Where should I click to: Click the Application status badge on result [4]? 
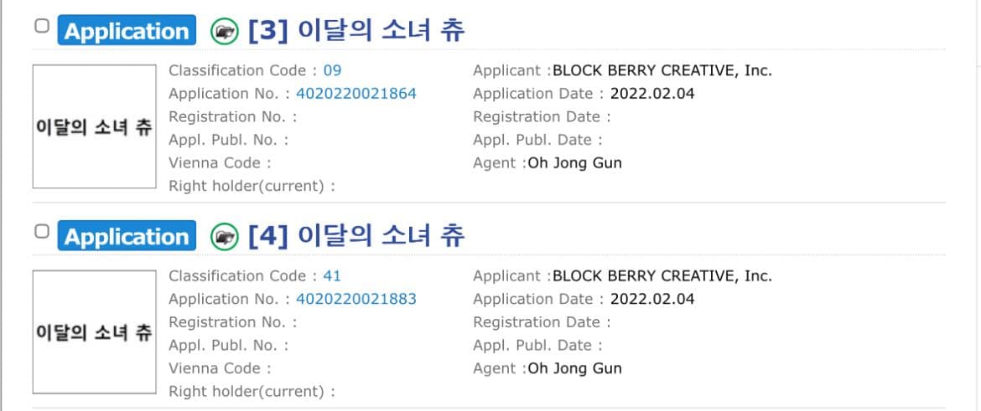(127, 237)
